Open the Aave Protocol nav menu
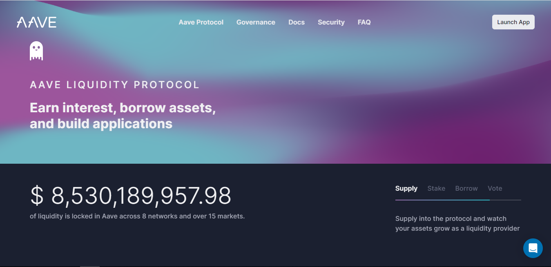The width and height of the screenshot is (551, 267). click(x=201, y=22)
